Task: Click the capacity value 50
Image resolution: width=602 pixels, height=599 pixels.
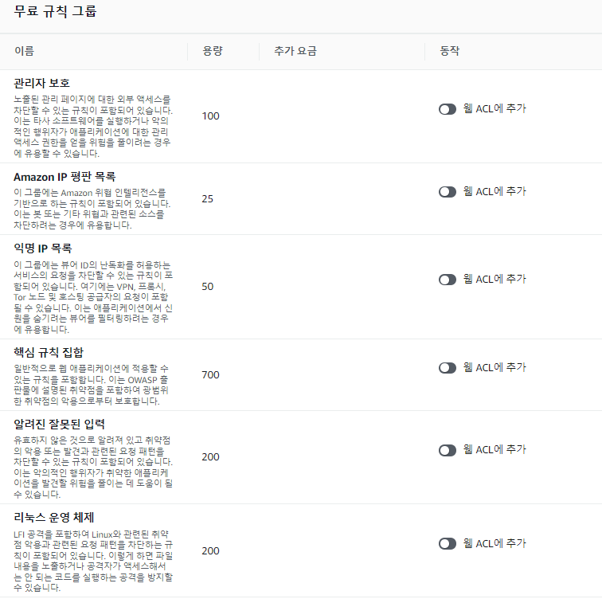Action: [207, 286]
